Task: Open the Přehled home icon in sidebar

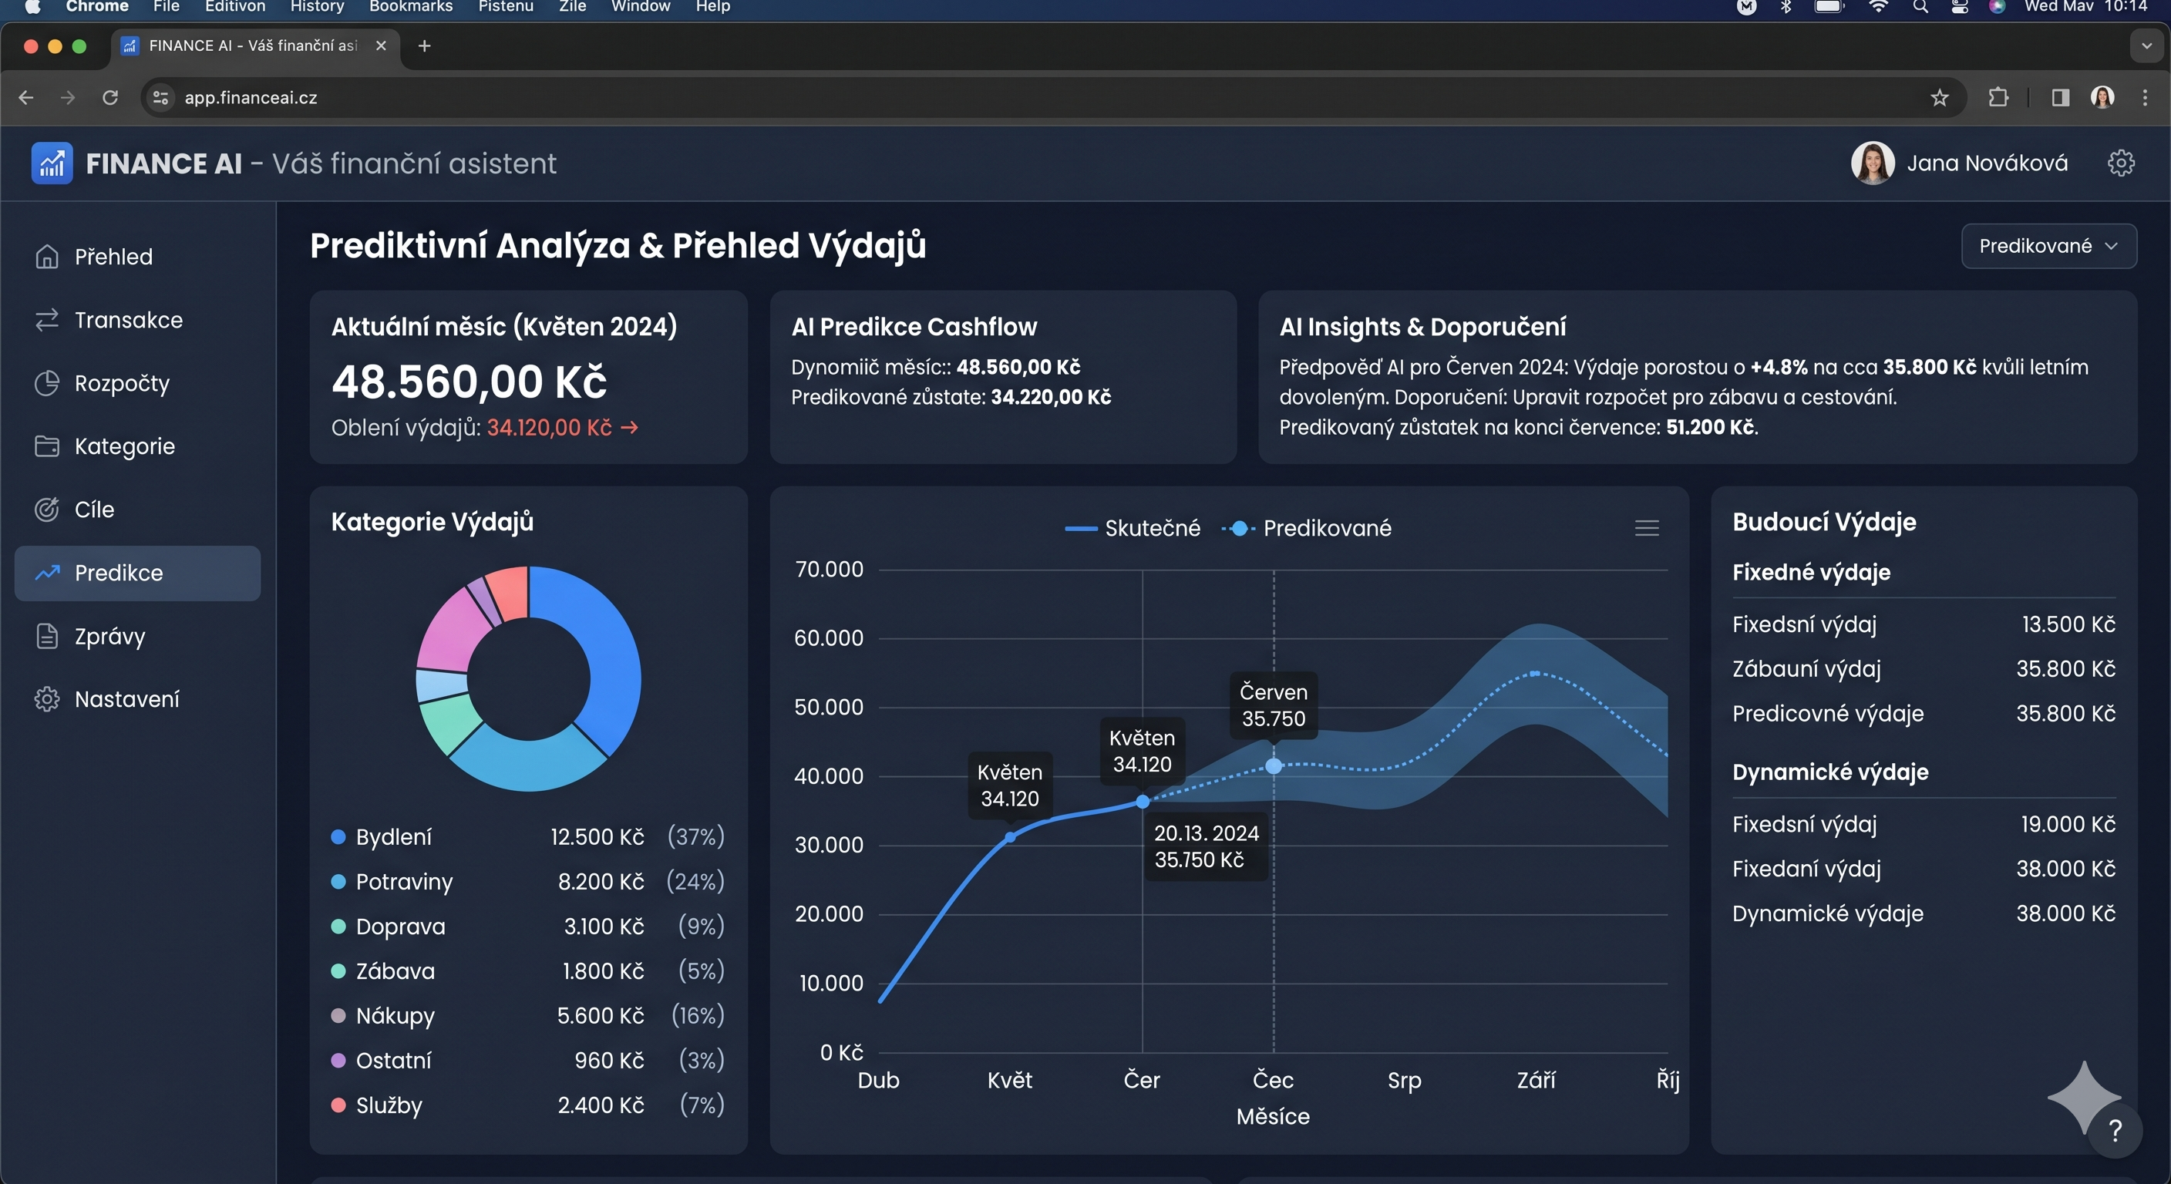Action: 47,256
